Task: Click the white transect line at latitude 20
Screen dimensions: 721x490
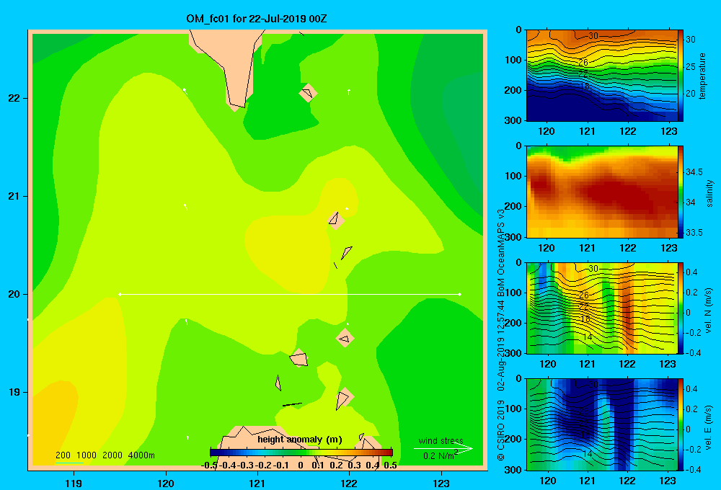Action: point(290,294)
